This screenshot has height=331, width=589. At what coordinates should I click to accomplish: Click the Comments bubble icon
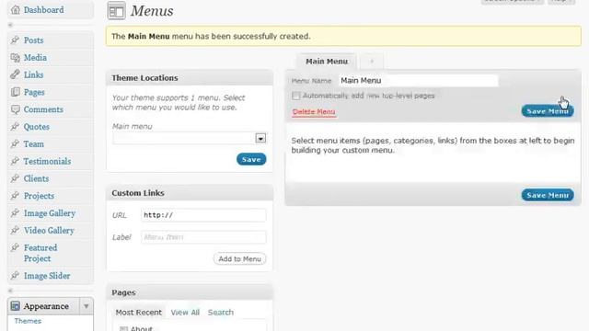pyautogui.click(x=16, y=109)
